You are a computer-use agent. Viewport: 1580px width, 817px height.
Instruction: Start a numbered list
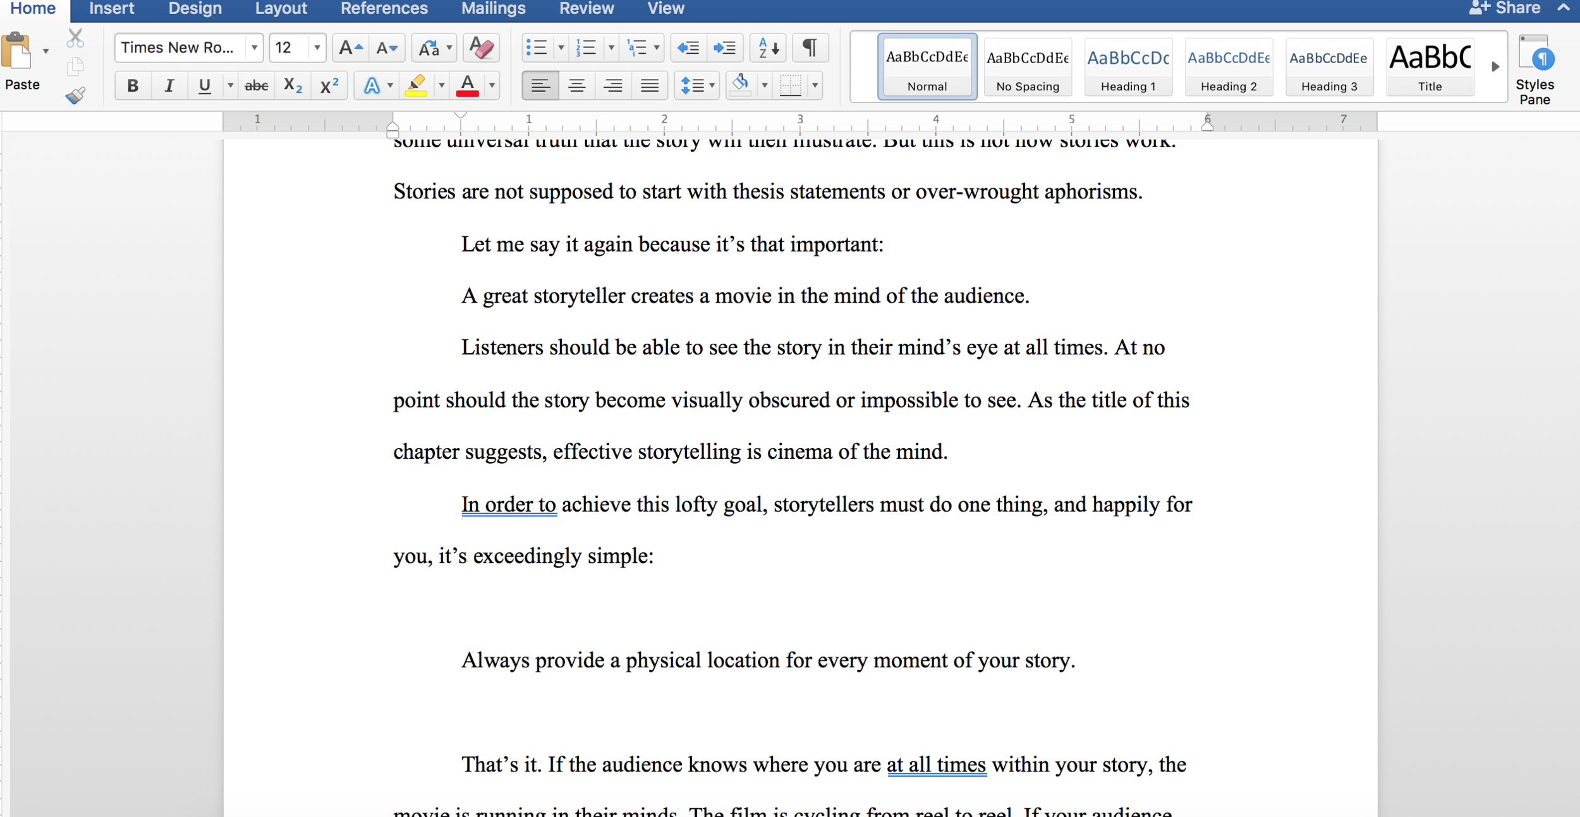pos(586,48)
